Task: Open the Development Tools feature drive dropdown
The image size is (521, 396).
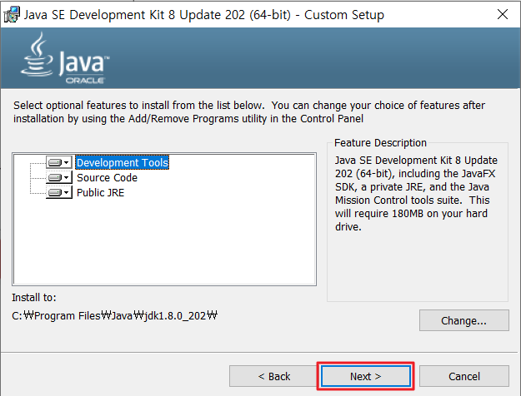Action: pos(59,162)
